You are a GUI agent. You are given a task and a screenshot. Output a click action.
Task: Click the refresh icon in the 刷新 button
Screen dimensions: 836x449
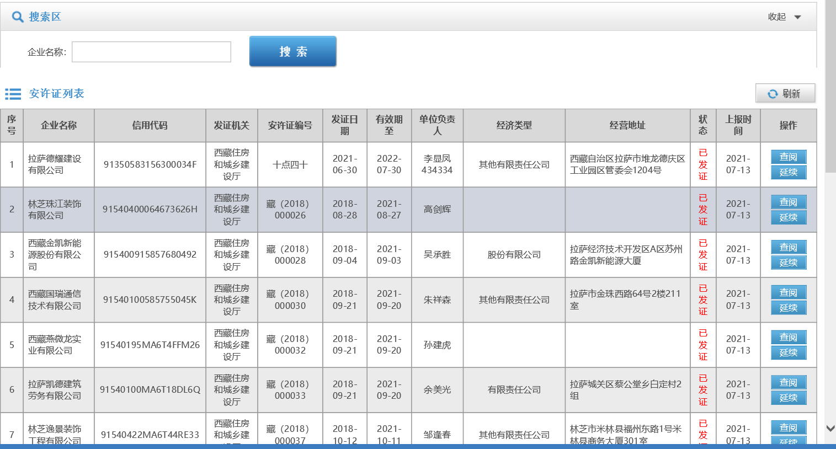(x=773, y=94)
